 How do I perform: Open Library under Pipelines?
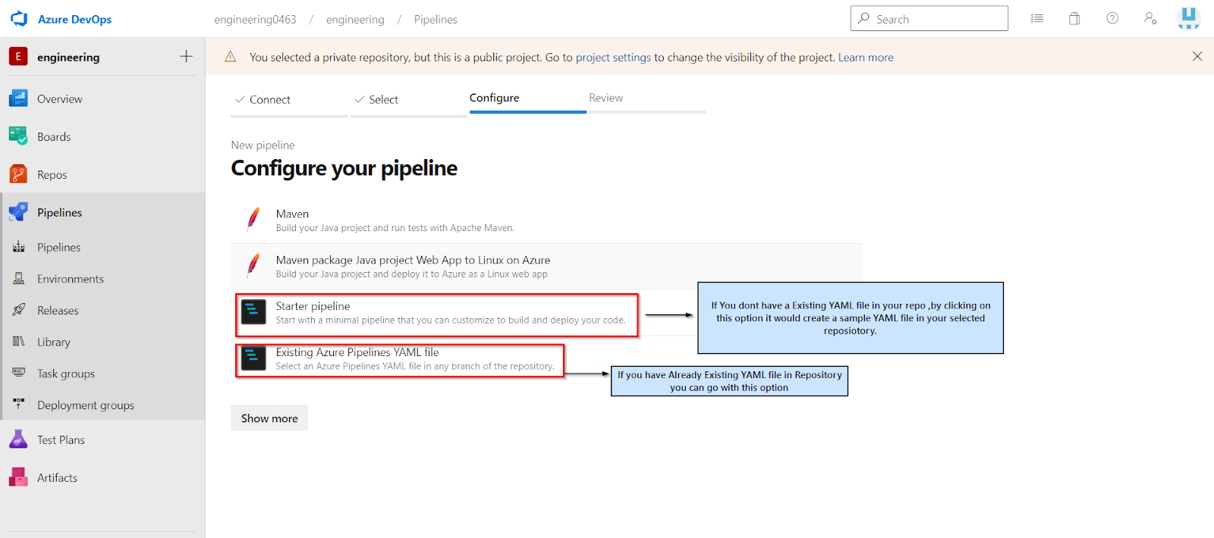click(102, 342)
